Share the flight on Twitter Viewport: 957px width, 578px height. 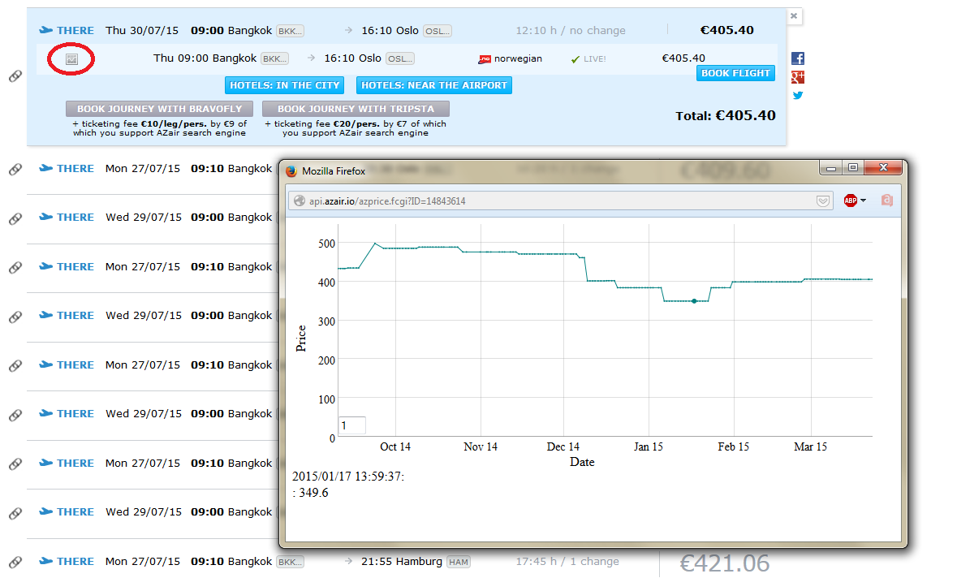click(x=798, y=95)
